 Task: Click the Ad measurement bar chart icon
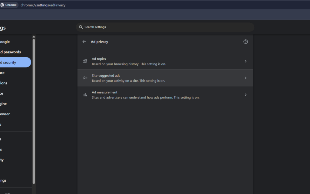point(85,94)
